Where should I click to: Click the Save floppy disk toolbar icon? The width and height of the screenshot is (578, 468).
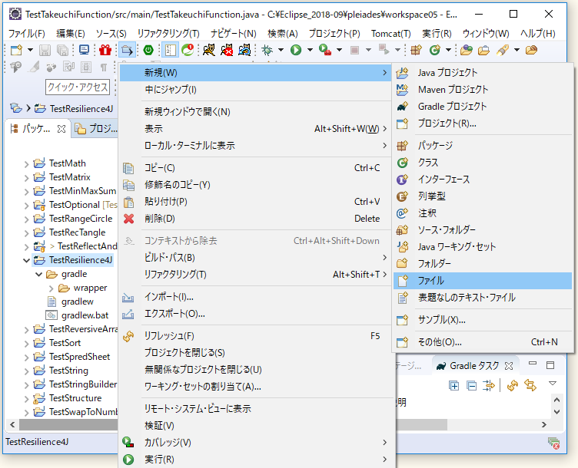coord(45,50)
